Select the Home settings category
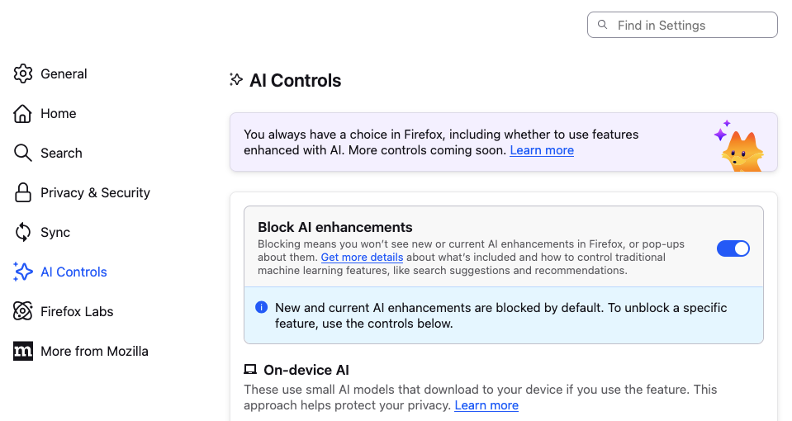 (59, 113)
